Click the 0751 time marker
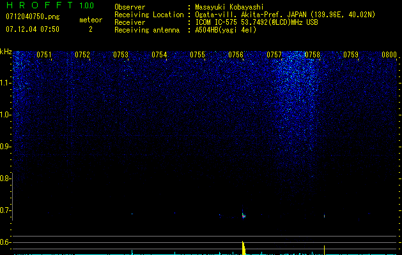 tap(44, 55)
